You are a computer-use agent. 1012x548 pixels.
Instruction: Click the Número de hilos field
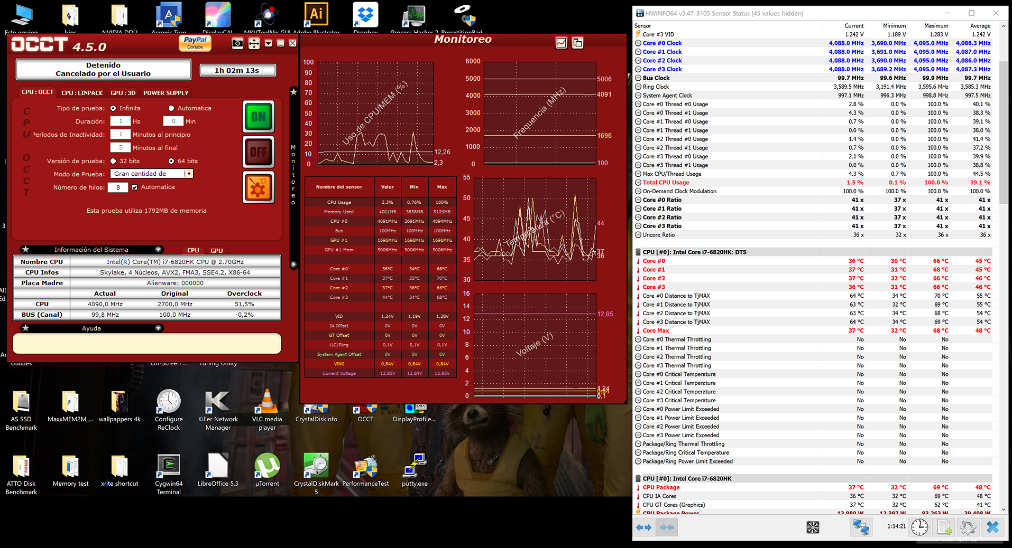(x=118, y=187)
